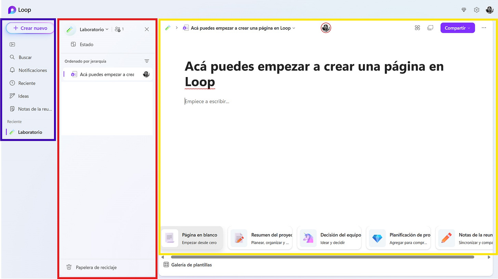Click the workspace test-tube breadcrumb icon
Image resolution: width=498 pixels, height=279 pixels.
pos(168,28)
